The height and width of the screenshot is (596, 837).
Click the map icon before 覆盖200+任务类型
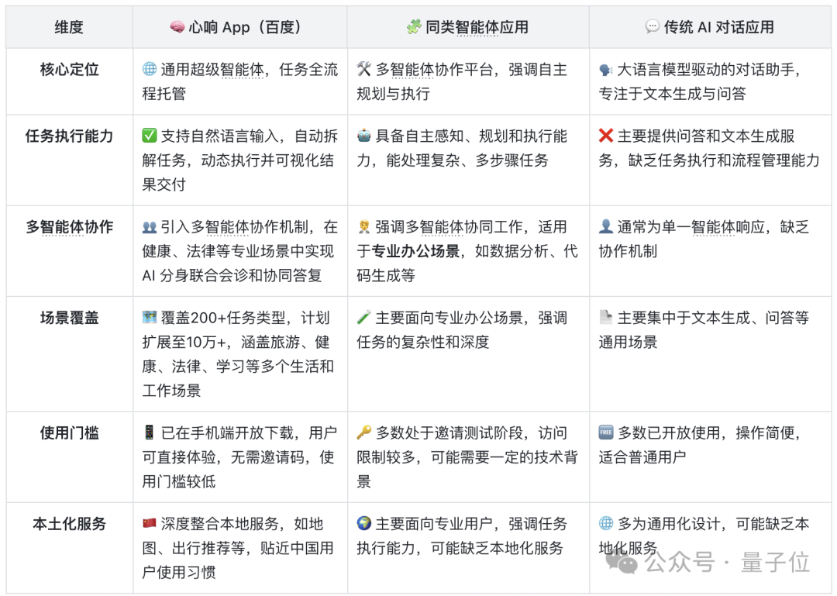pos(150,318)
